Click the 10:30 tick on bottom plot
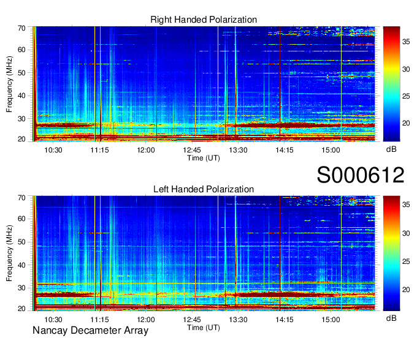This screenshot has width=417, height=338. (x=53, y=320)
